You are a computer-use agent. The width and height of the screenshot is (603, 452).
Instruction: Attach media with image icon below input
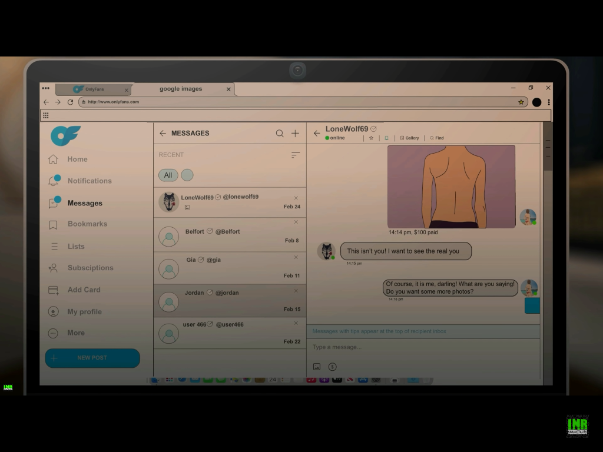(x=317, y=367)
